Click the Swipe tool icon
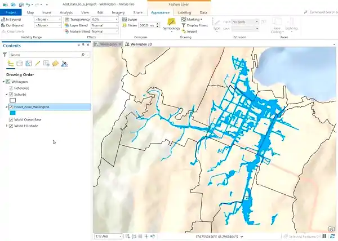Image resolution: width=338 pixels, height=241 pixels. pos(124,19)
